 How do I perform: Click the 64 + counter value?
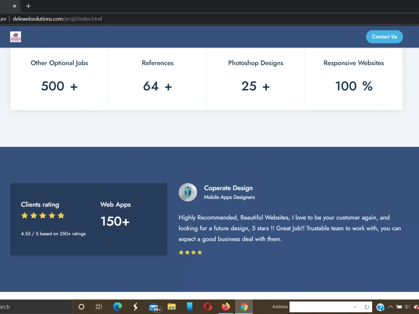pyautogui.click(x=158, y=86)
